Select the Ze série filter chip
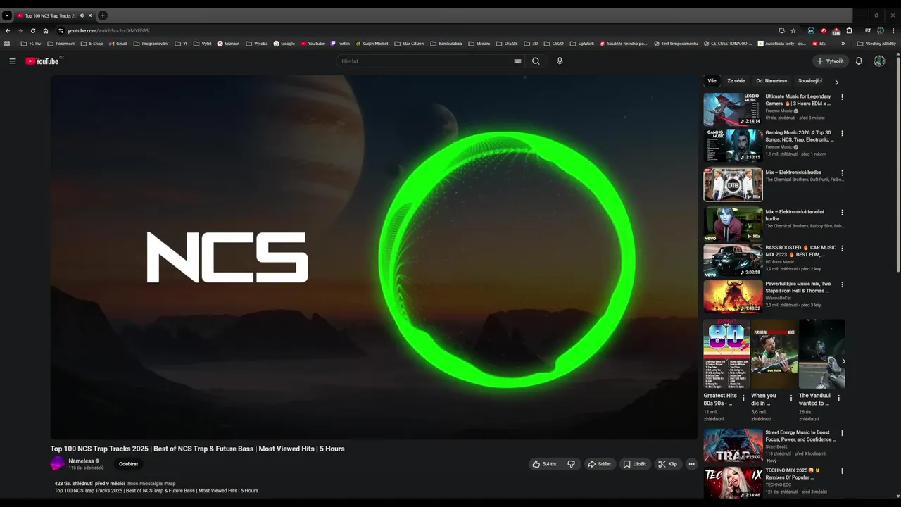 pyautogui.click(x=736, y=81)
